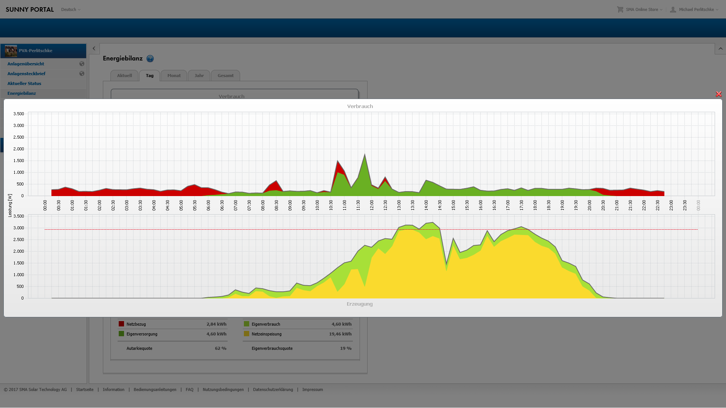Select the Jahr tab
The height and width of the screenshot is (408, 726).
click(x=199, y=76)
